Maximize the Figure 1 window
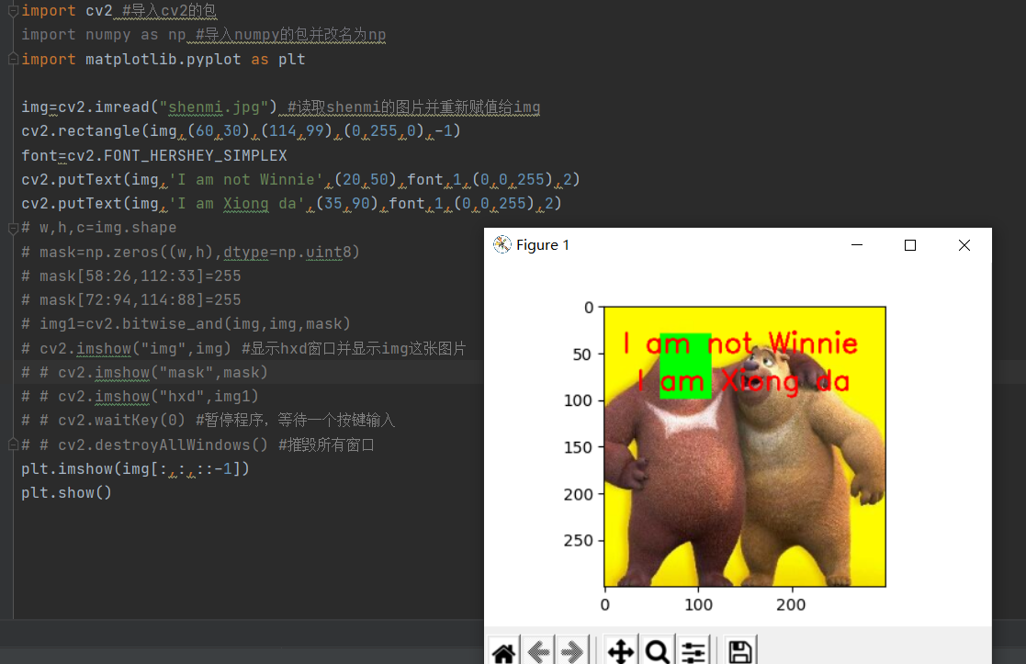 pos(910,244)
